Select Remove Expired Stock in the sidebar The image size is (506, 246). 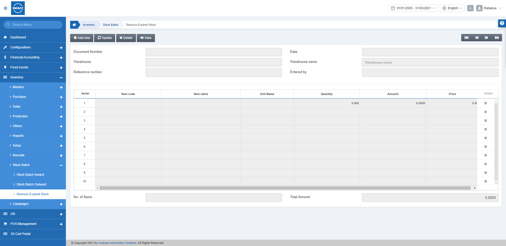point(32,194)
